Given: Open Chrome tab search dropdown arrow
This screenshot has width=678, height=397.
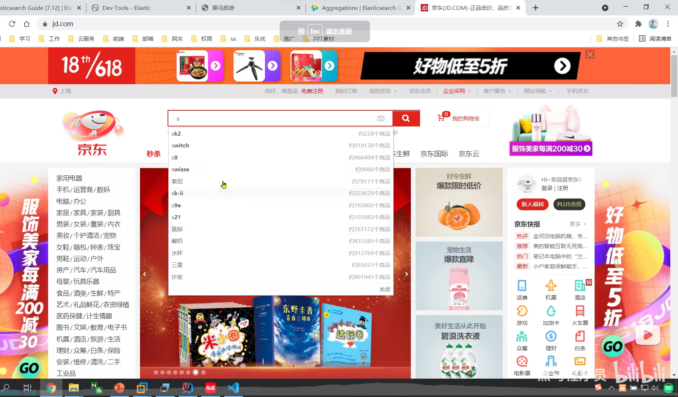Looking at the screenshot, I should 605,8.
